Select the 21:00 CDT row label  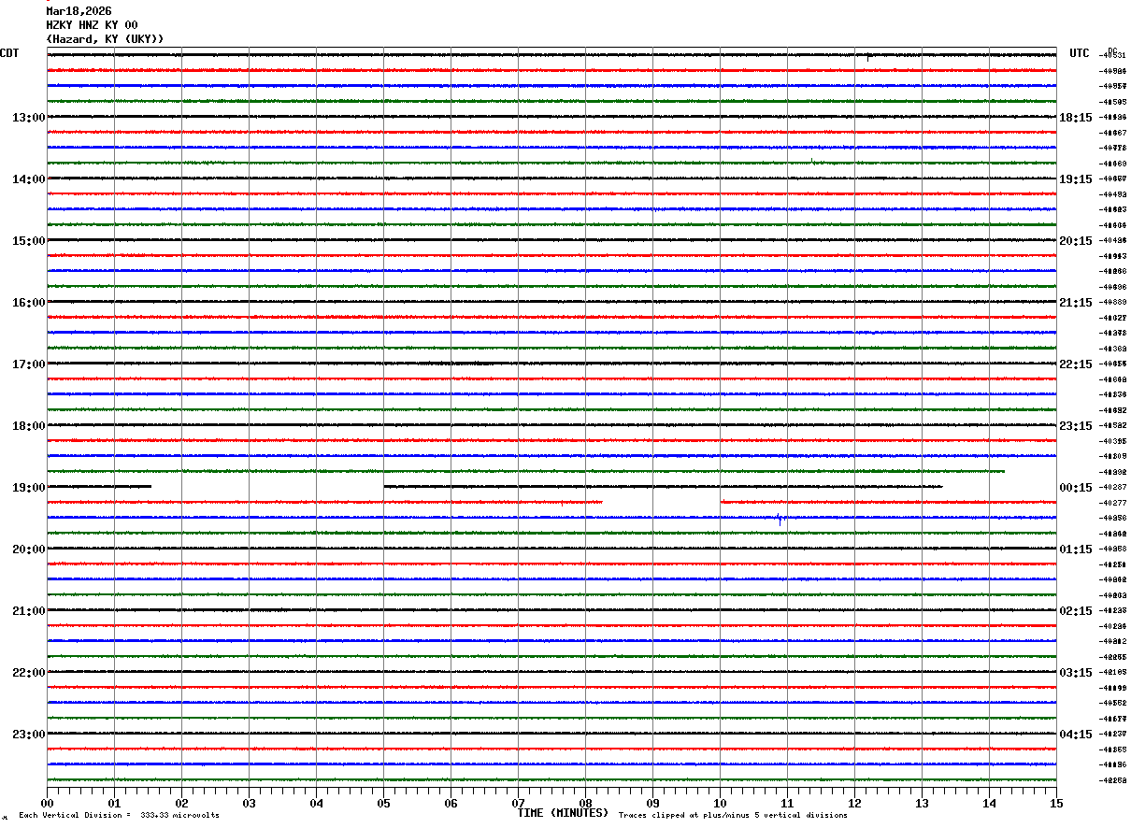click(x=28, y=611)
